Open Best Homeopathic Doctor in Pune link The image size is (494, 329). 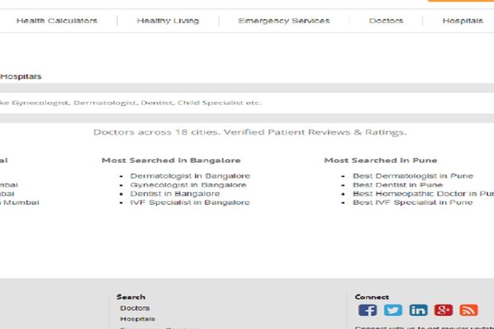423,193
